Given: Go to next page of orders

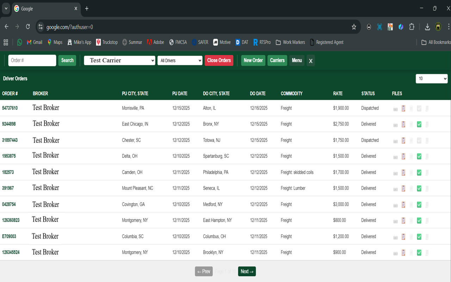Looking at the screenshot, I should [x=247, y=271].
